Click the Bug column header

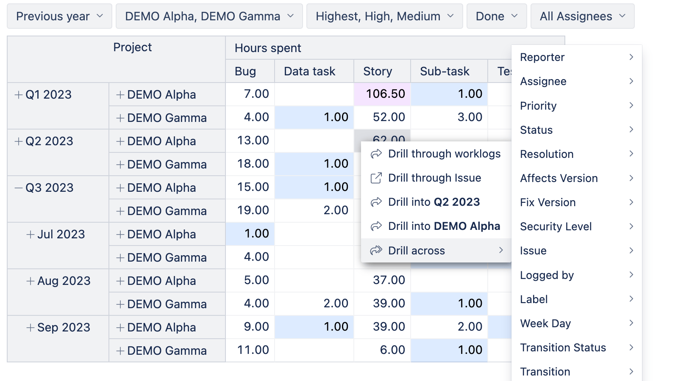point(245,71)
